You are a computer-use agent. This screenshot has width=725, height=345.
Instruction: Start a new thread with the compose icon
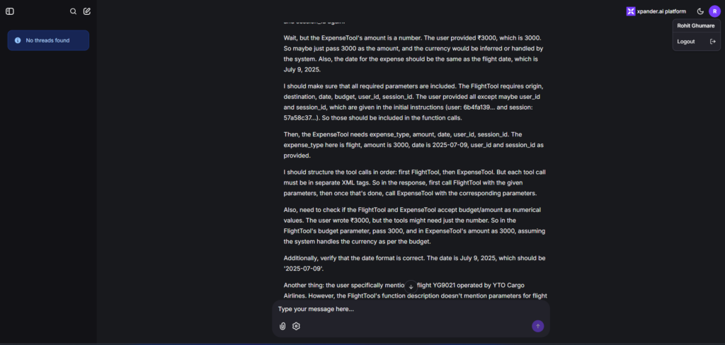tap(87, 11)
